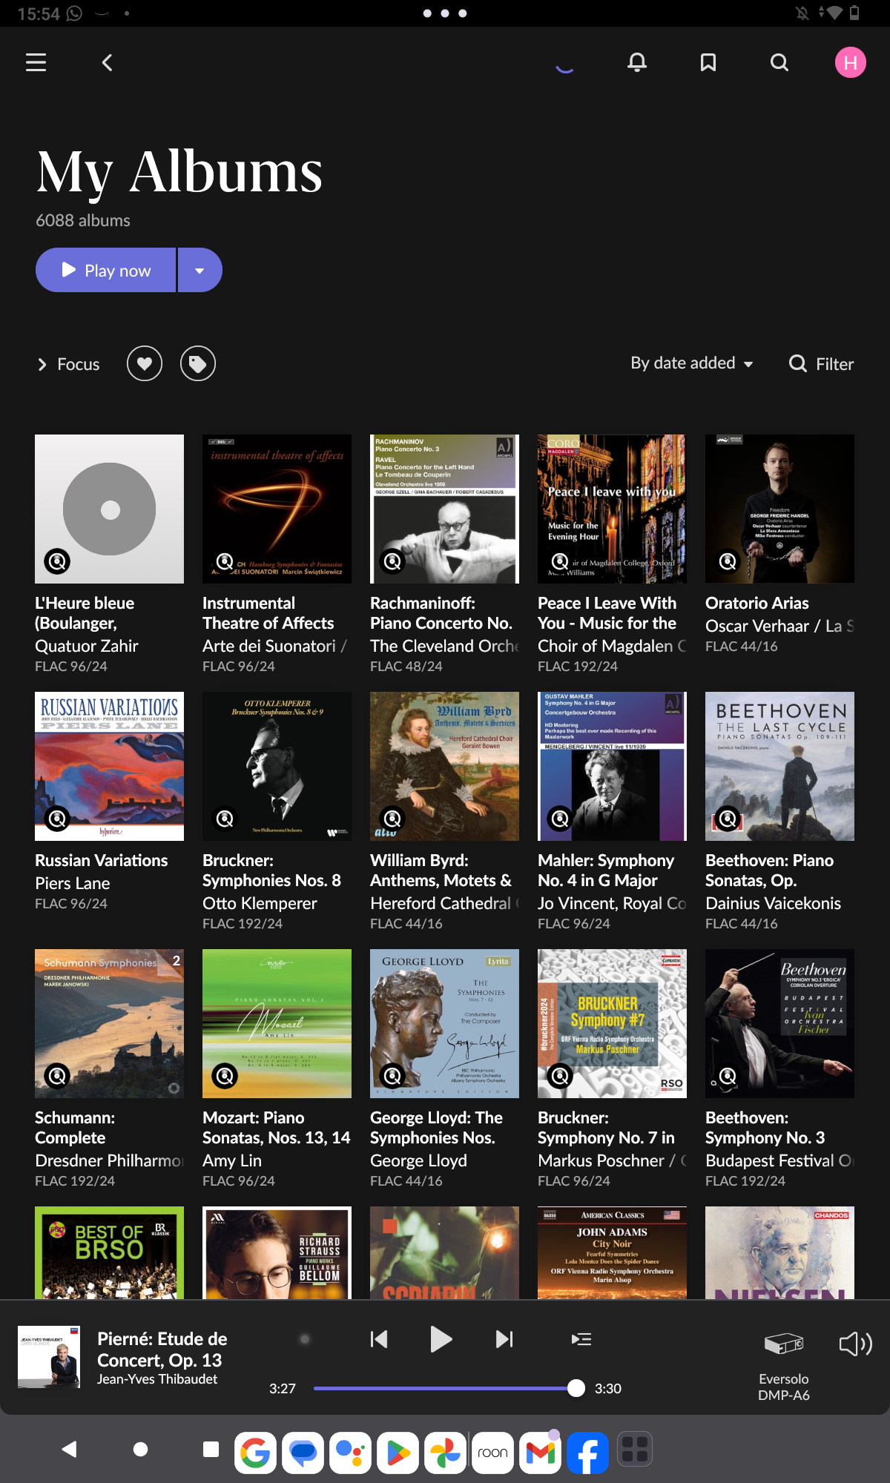890x1483 pixels.
Task: Open notifications bell
Action: [x=637, y=62]
